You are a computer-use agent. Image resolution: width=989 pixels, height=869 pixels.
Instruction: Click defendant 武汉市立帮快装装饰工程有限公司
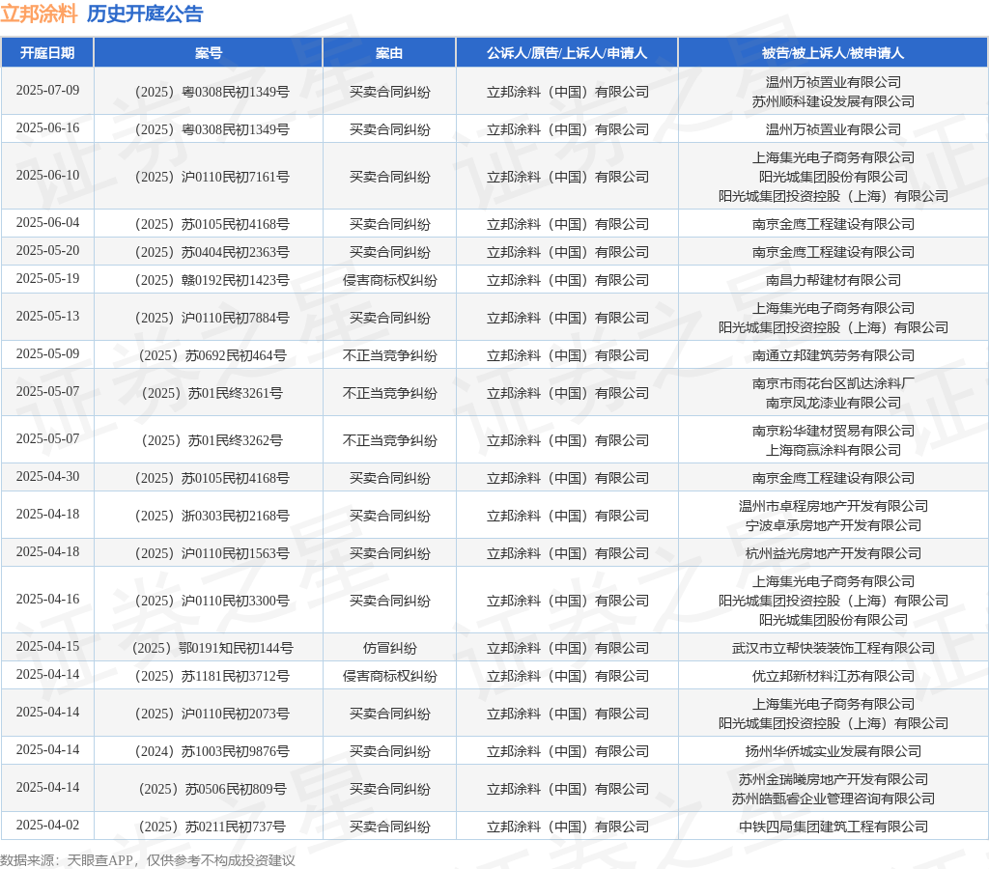834,648
